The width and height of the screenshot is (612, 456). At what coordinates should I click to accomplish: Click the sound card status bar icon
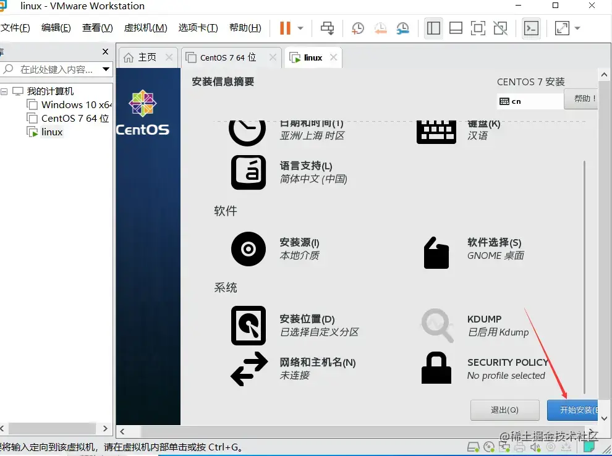click(x=535, y=447)
